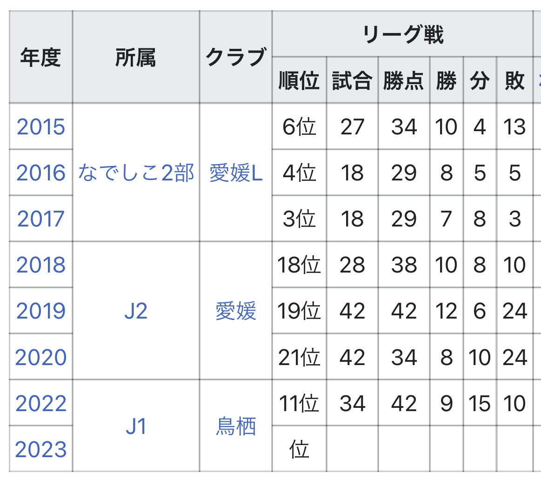This screenshot has width=541, height=479.
Task: Select the 6位 ranking cell for 2015
Action: coord(299,126)
